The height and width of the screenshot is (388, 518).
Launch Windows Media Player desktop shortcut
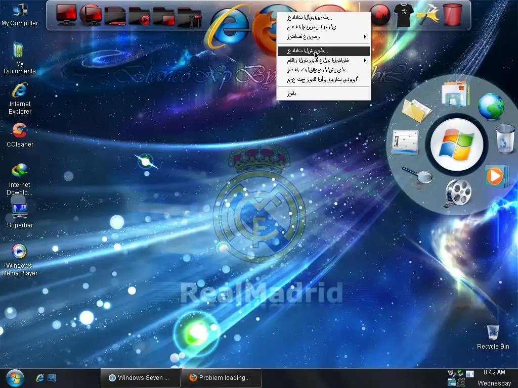coord(19,260)
